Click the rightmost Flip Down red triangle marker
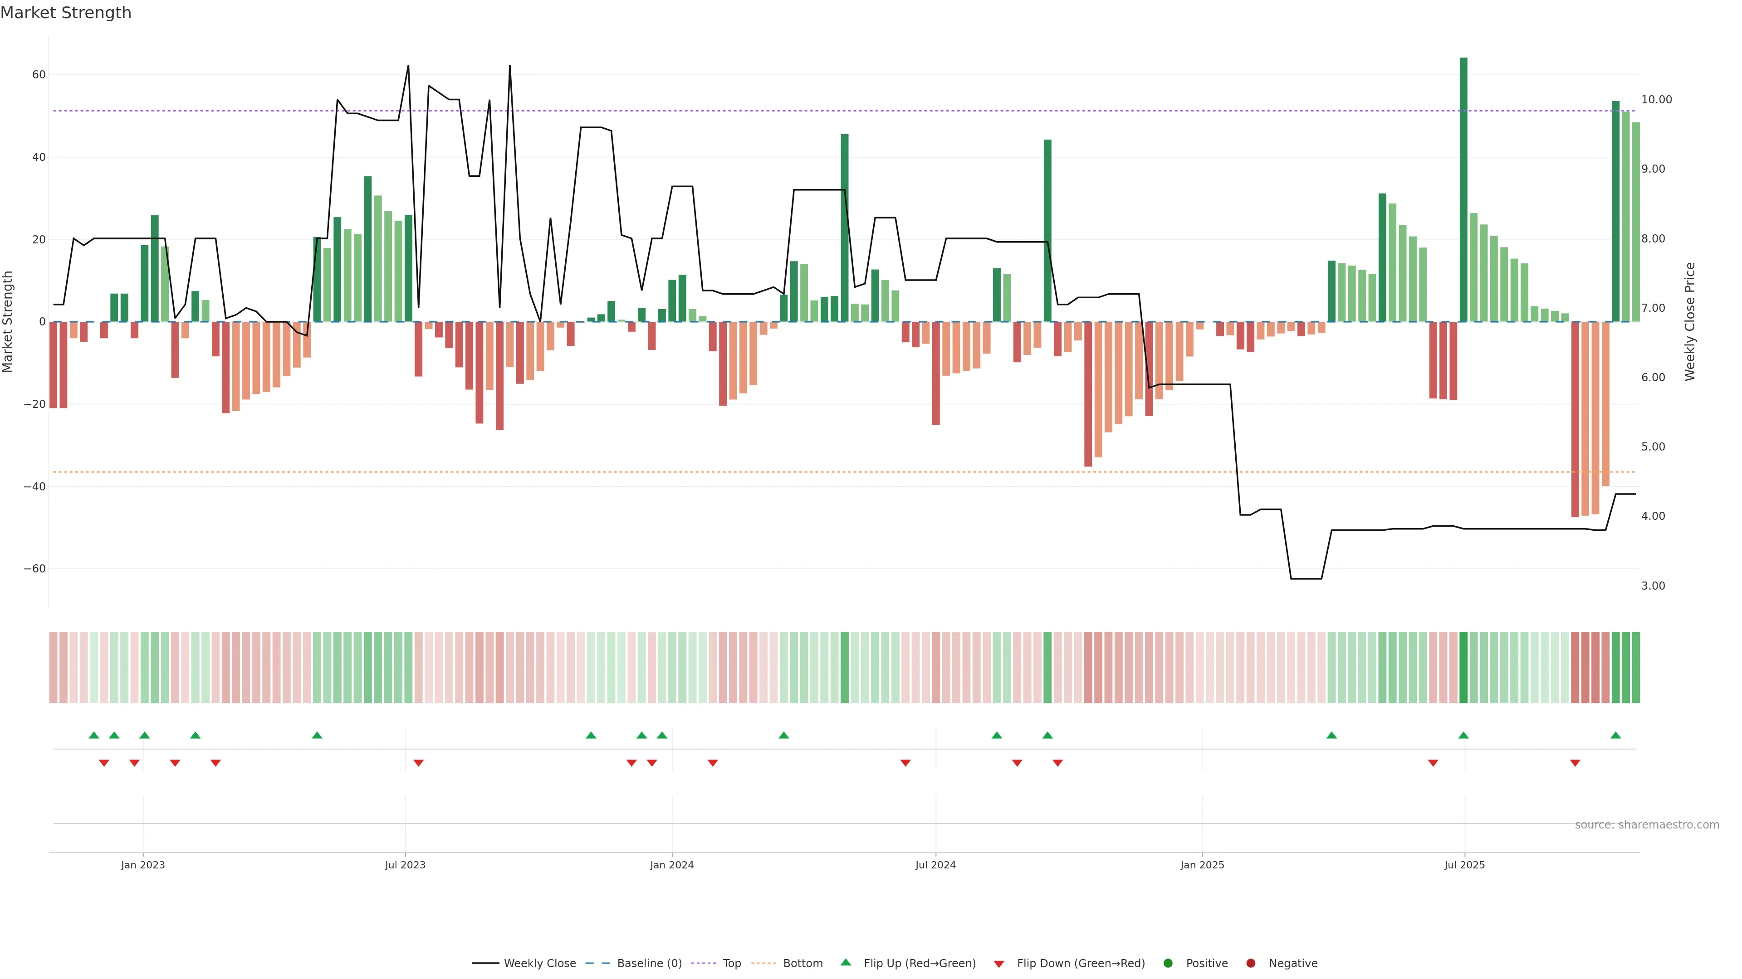This screenshot has height=979, width=1742. coord(1575,763)
